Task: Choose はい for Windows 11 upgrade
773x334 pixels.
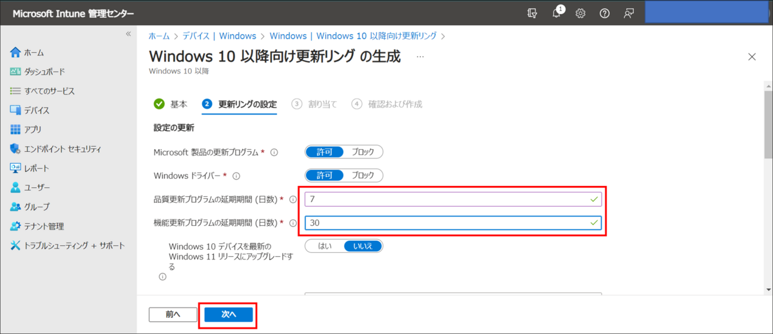Action: coord(325,246)
